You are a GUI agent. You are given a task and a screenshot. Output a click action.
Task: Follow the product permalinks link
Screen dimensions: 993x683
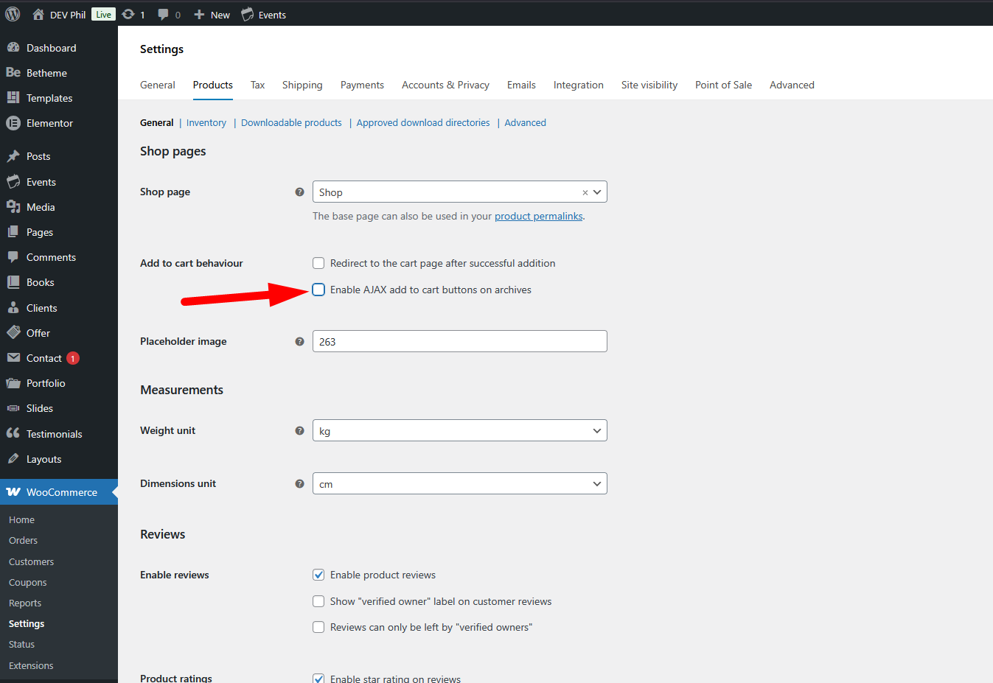pyautogui.click(x=538, y=216)
